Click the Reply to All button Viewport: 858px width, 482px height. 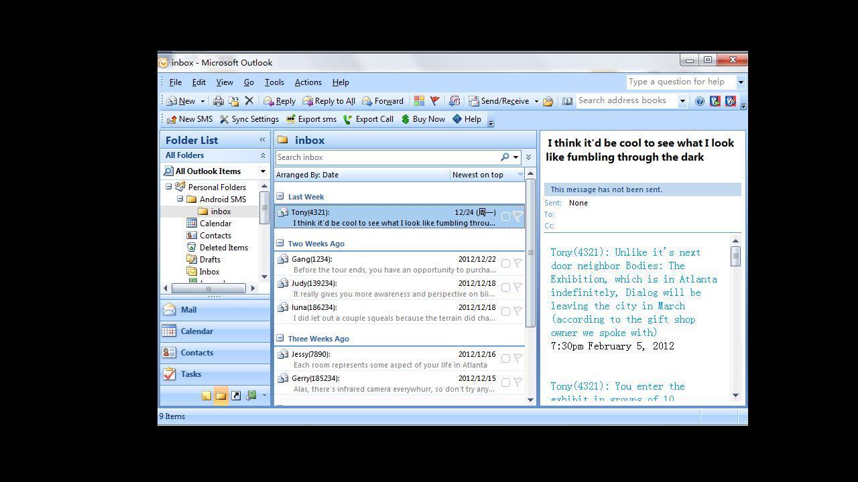click(x=328, y=101)
